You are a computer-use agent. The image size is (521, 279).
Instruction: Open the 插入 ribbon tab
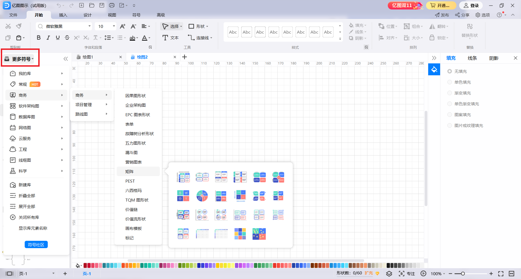[63, 15]
